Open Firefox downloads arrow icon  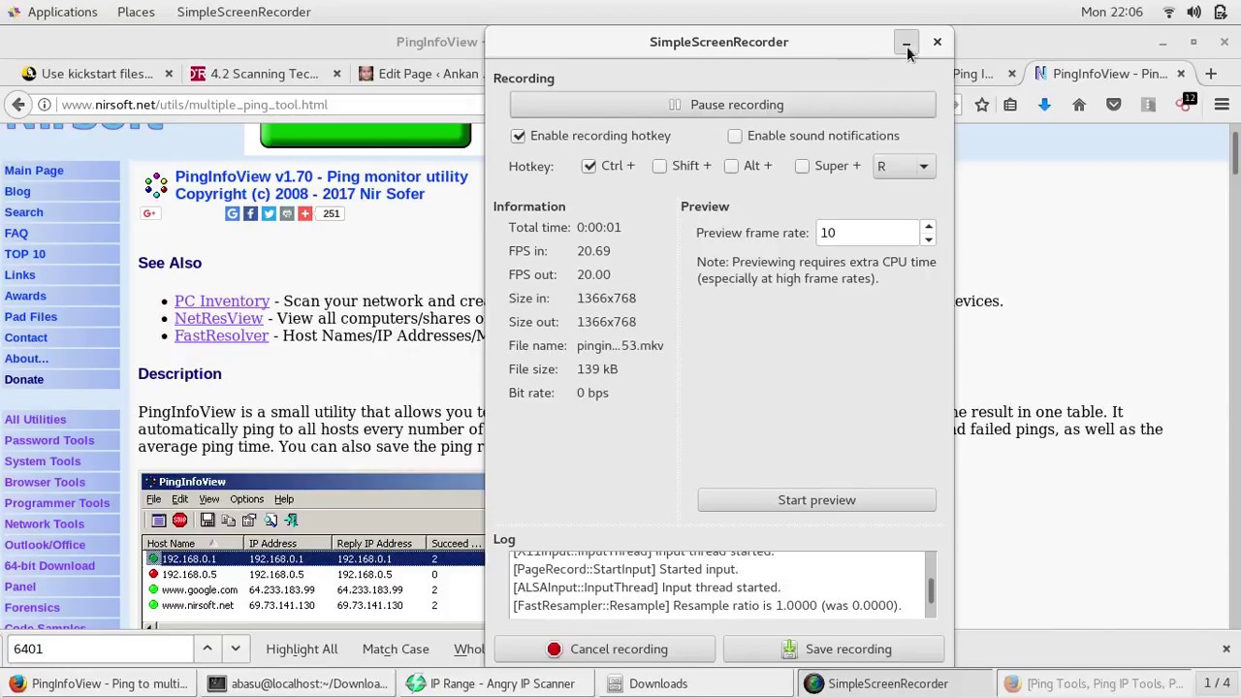(1044, 105)
